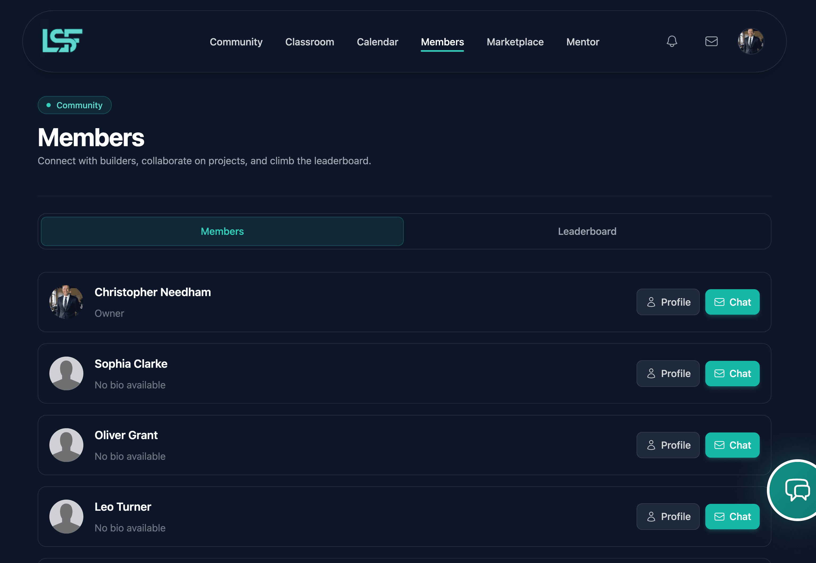The image size is (816, 563).
Task: Switch to the Leaderboard tab
Action: 587,231
